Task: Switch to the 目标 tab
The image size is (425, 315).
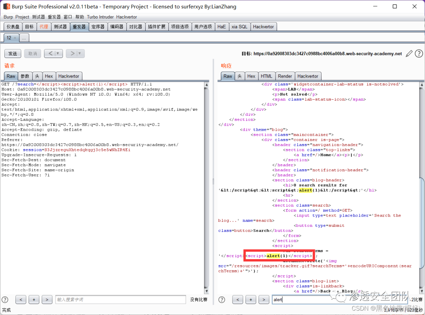Action: coord(29,27)
